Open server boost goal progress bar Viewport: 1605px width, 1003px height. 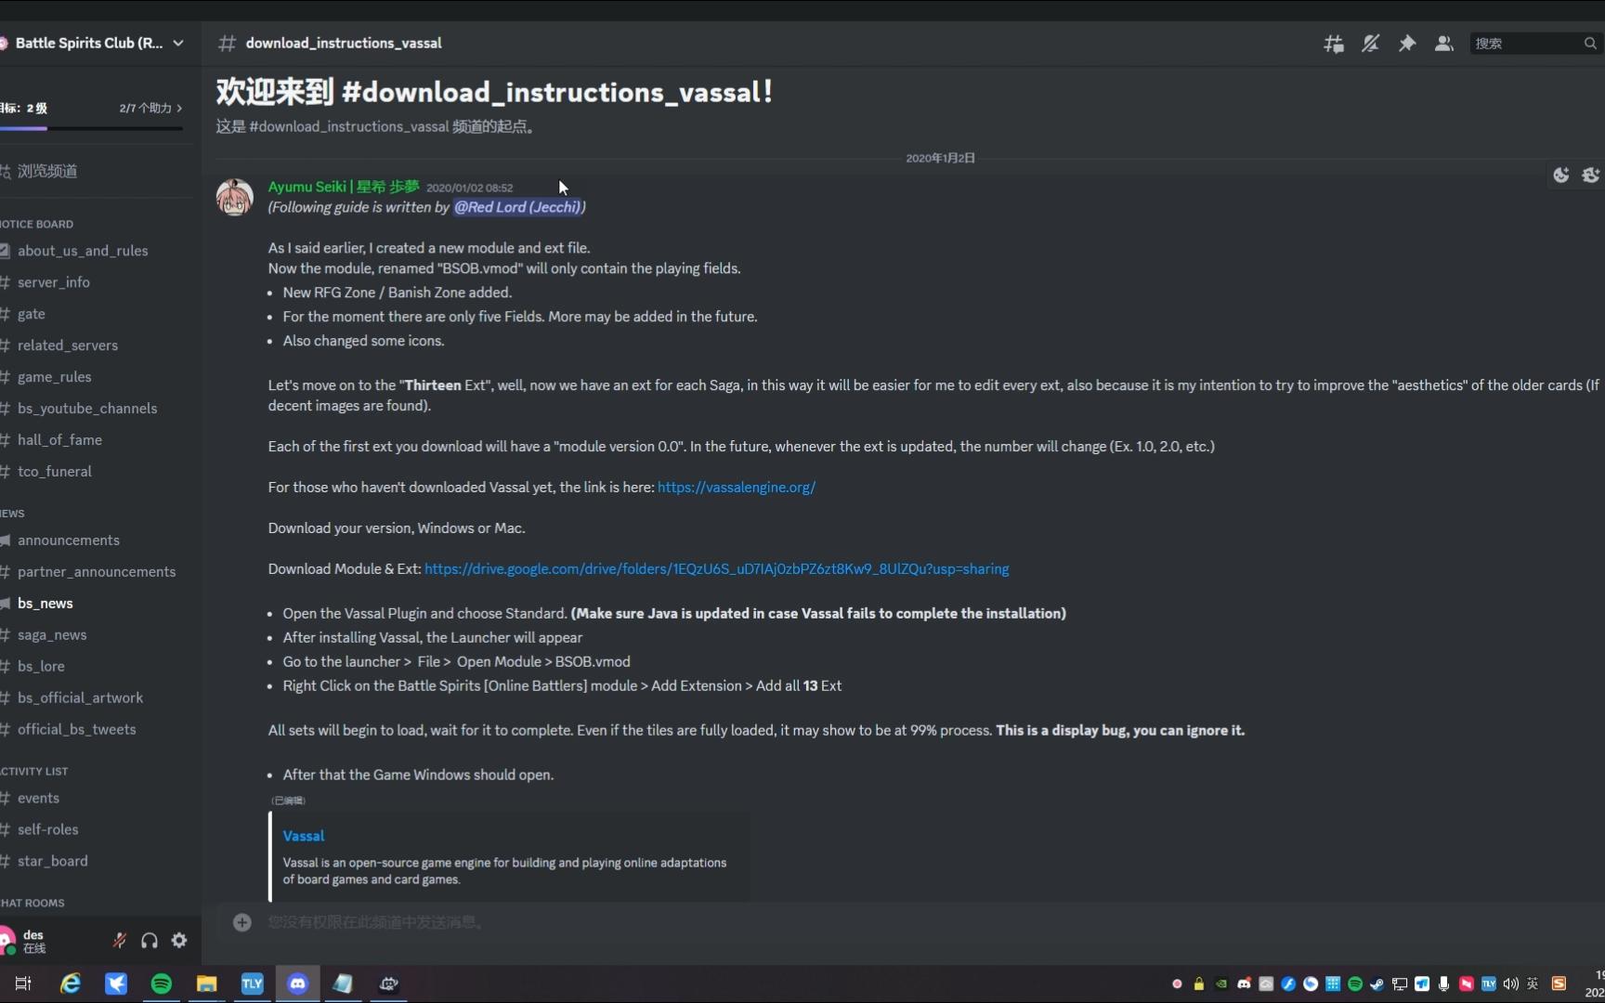pos(91,128)
